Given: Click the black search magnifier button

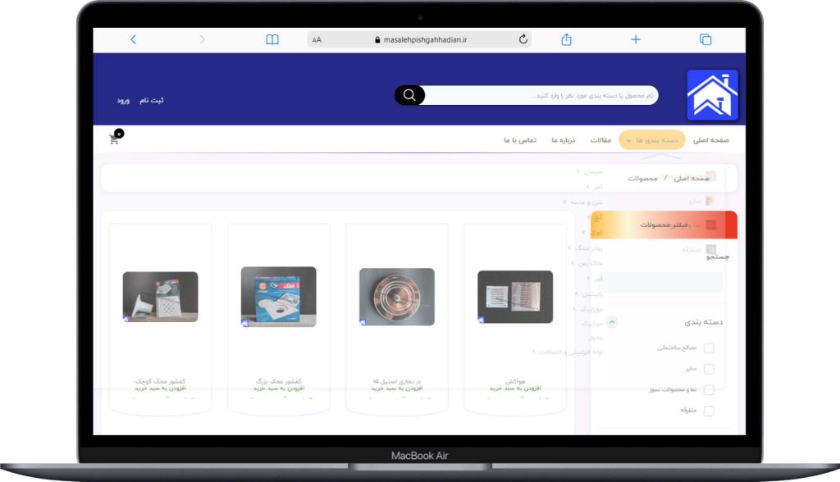Looking at the screenshot, I should pos(410,95).
